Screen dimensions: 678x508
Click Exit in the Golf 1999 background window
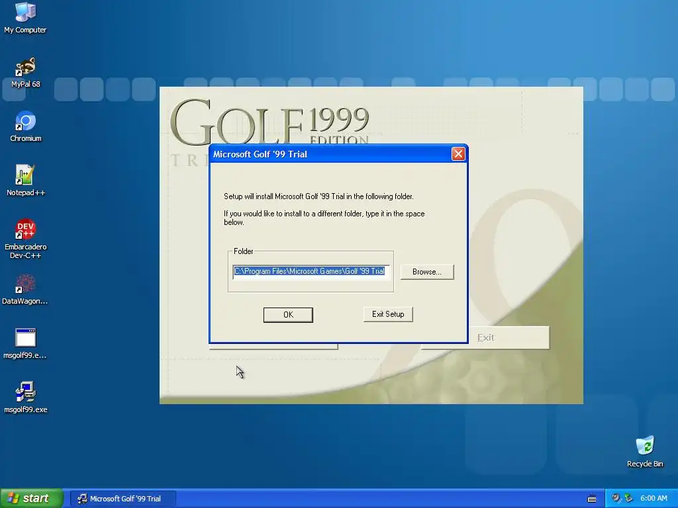pos(485,338)
